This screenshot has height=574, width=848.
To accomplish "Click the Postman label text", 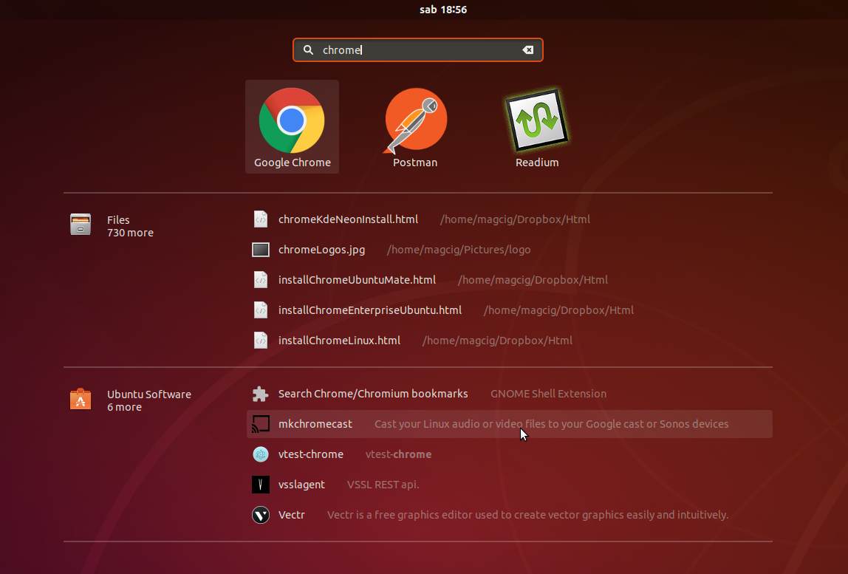I will click(x=415, y=163).
